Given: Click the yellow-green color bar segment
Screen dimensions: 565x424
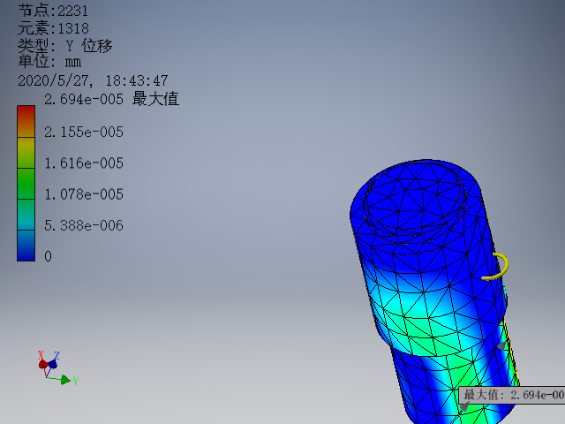Looking at the screenshot, I should (26, 153).
